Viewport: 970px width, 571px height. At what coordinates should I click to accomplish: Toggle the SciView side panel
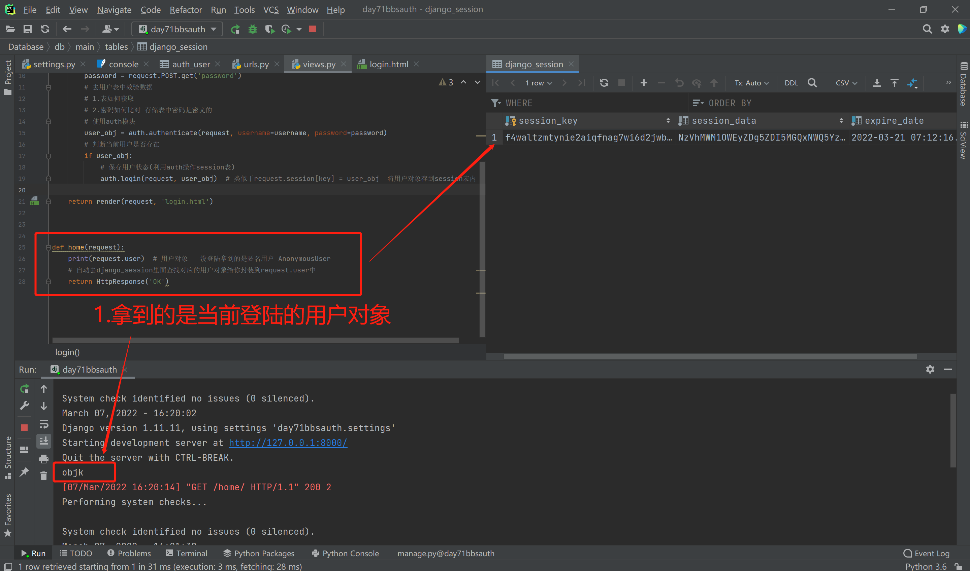click(x=963, y=140)
